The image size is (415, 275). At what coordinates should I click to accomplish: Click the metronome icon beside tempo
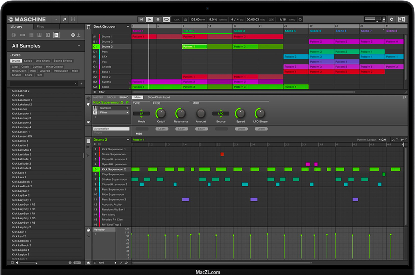point(186,19)
